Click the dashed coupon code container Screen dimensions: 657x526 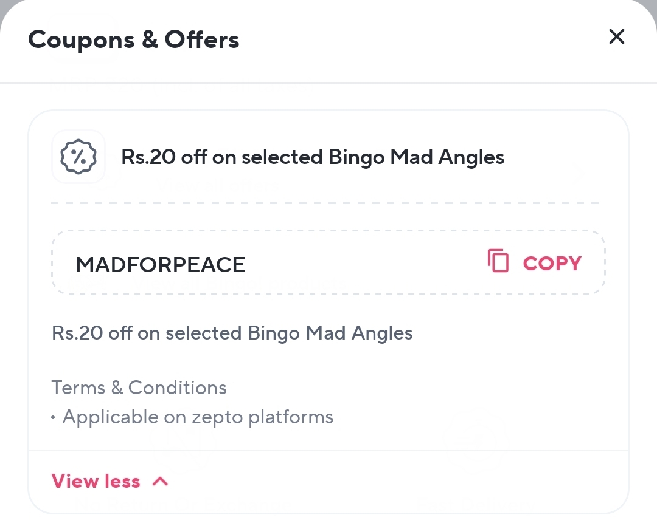pos(328,262)
